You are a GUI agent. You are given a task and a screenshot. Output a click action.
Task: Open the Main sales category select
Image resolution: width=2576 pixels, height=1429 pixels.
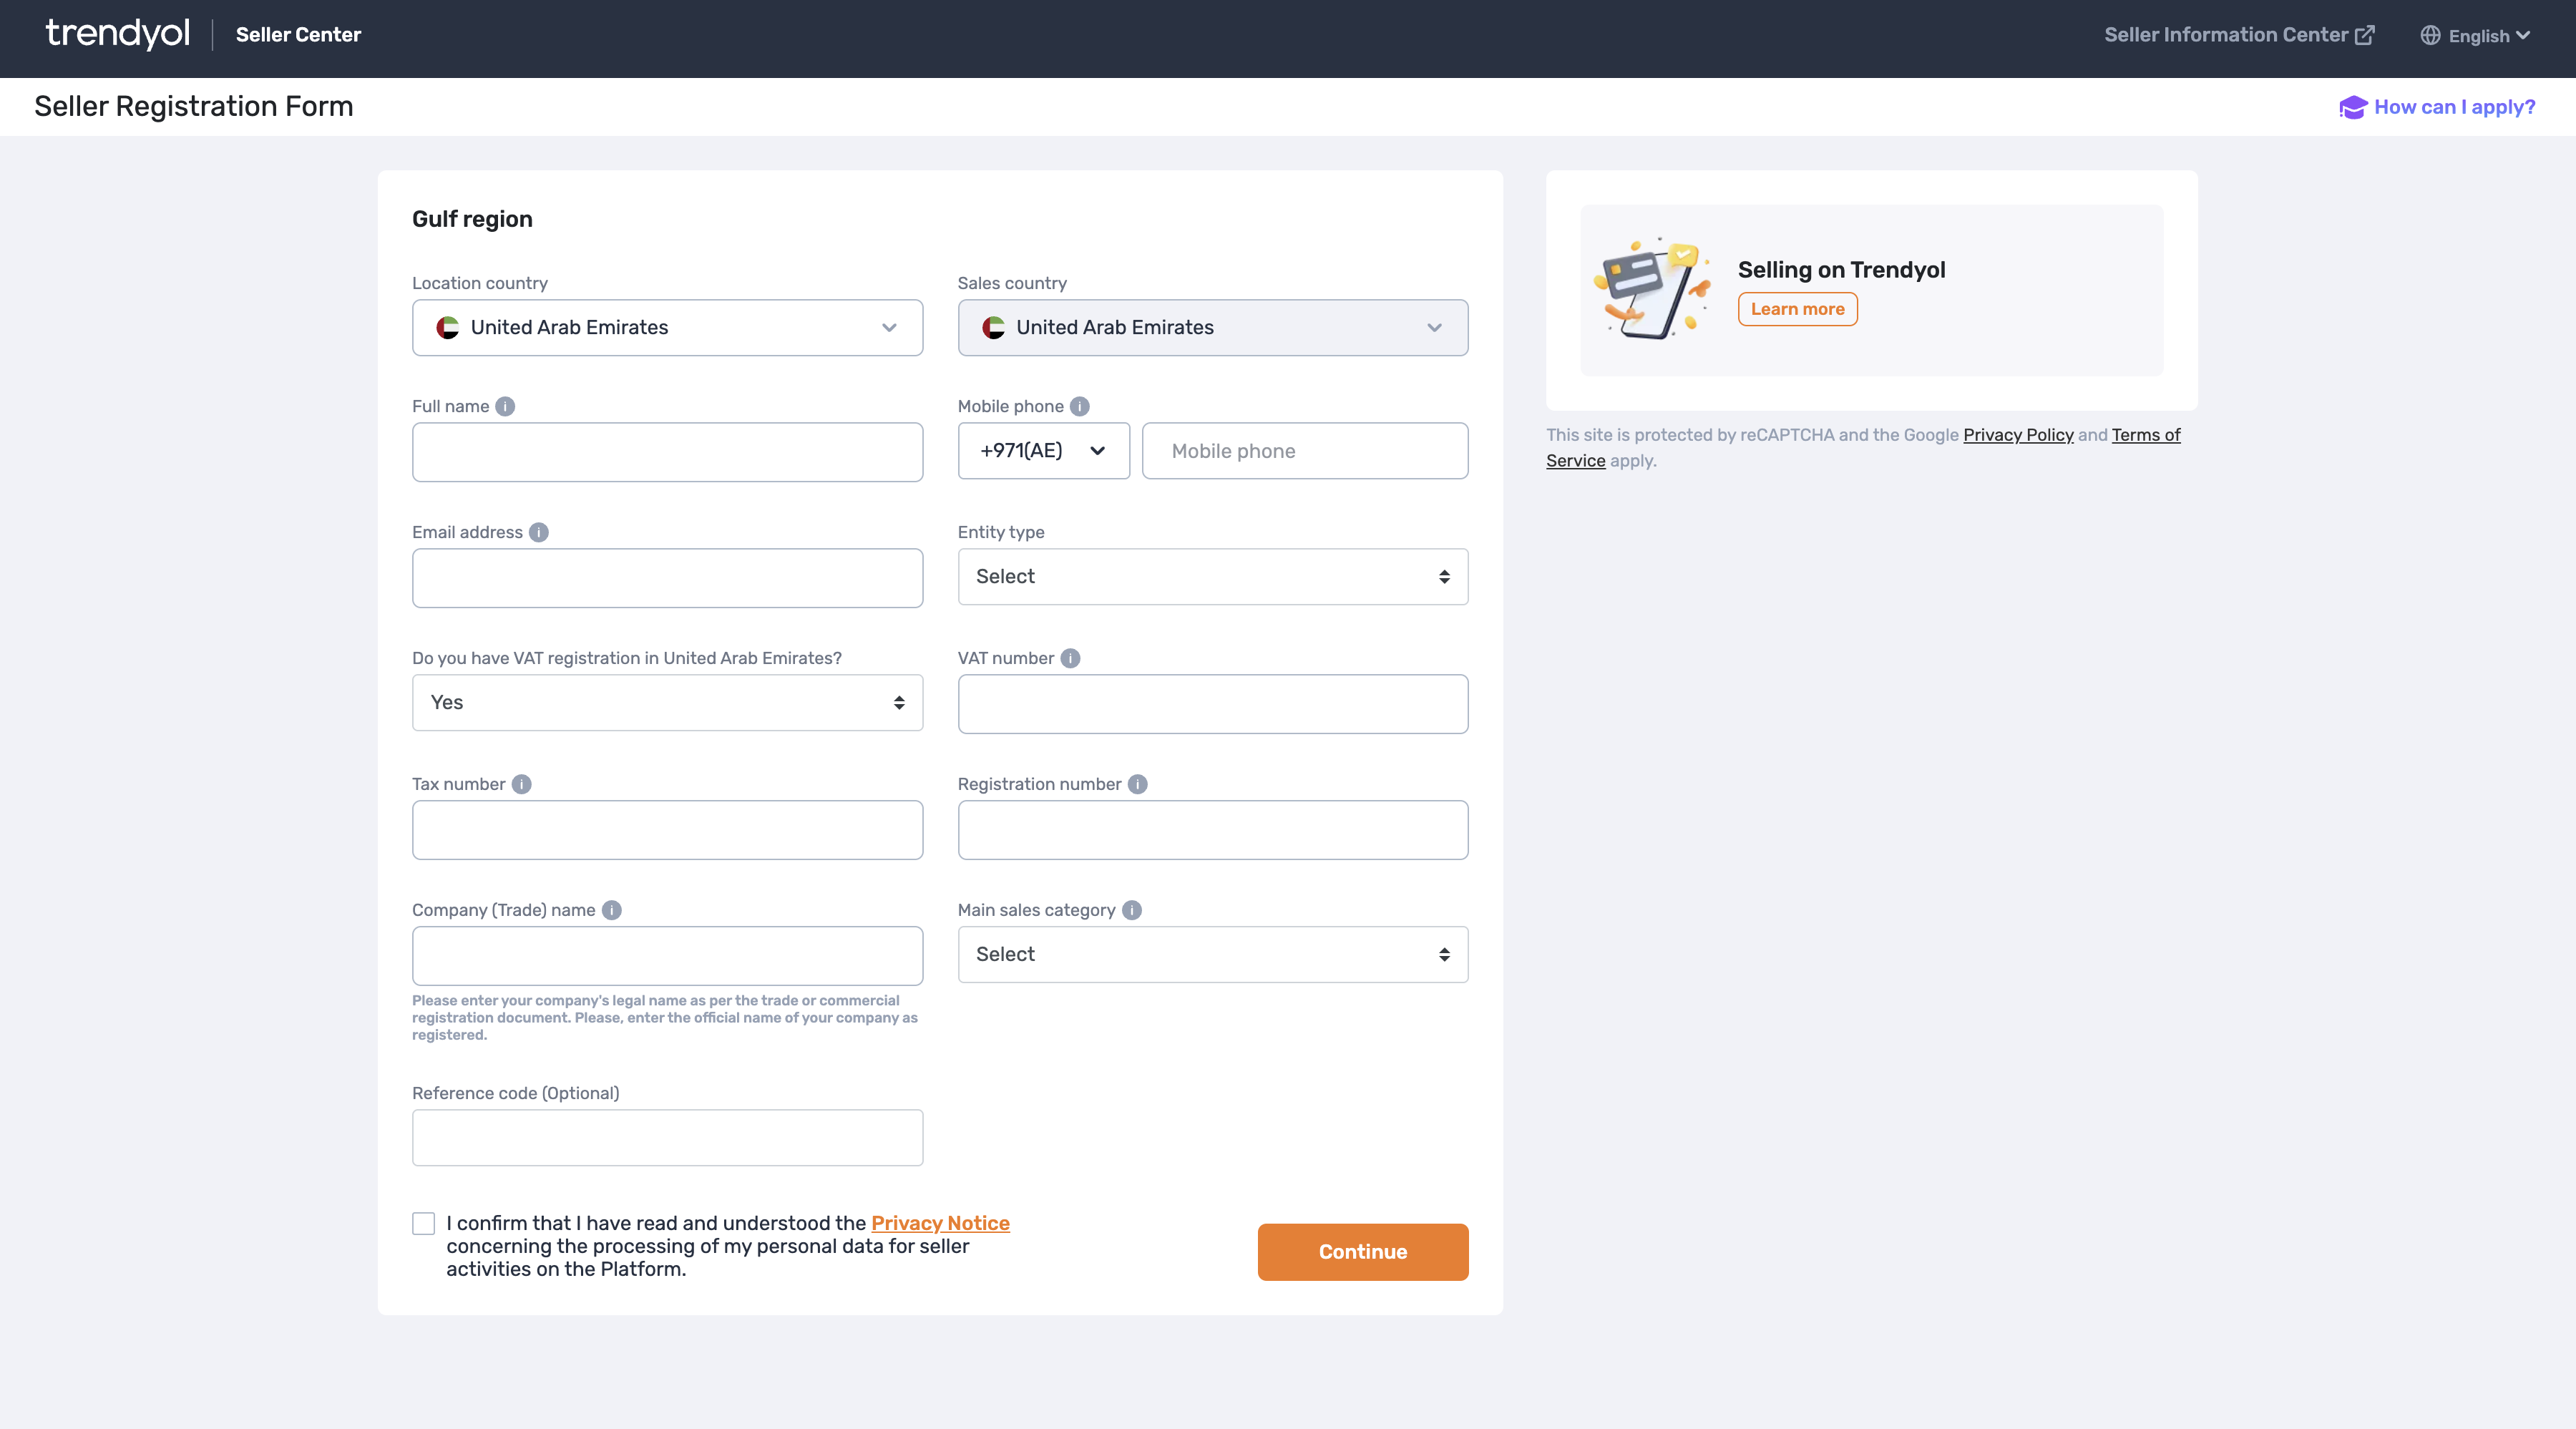click(1213, 954)
